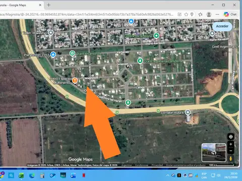Click the browser profile avatar

click(209, 15)
